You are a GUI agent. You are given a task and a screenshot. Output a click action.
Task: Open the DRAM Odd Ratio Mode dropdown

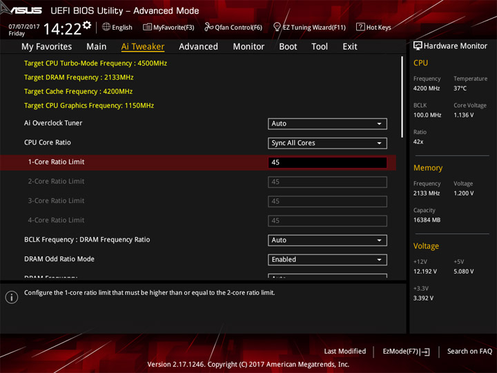(327, 260)
